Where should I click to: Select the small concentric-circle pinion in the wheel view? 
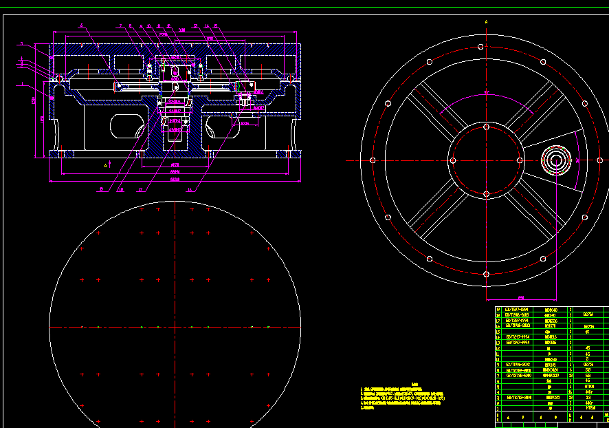click(556, 160)
